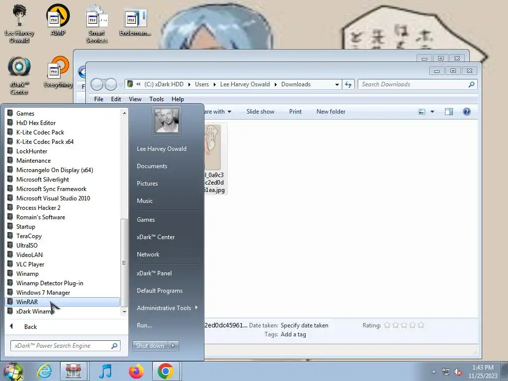Open Internet Explorer from the taskbar
This screenshot has height=381, width=508.
(x=44, y=371)
